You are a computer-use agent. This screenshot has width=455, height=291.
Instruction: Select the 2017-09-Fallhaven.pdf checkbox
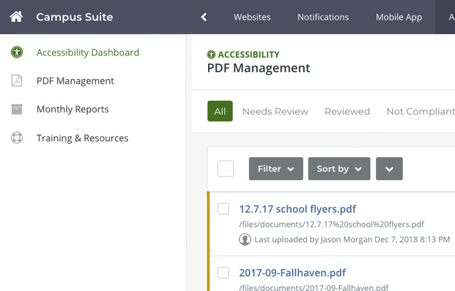(x=223, y=272)
